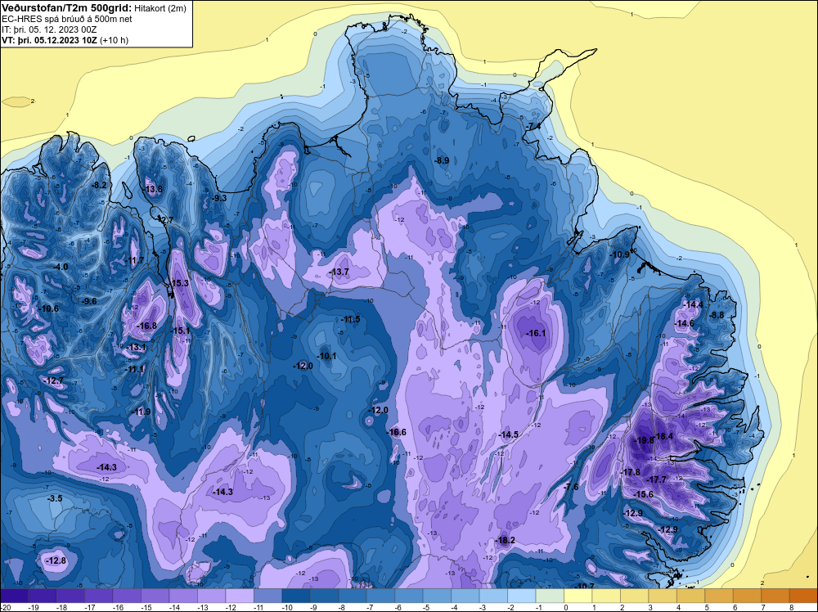This screenshot has height=612, width=818.
Task: Click the -18.2 temperature value
Action: (505, 540)
